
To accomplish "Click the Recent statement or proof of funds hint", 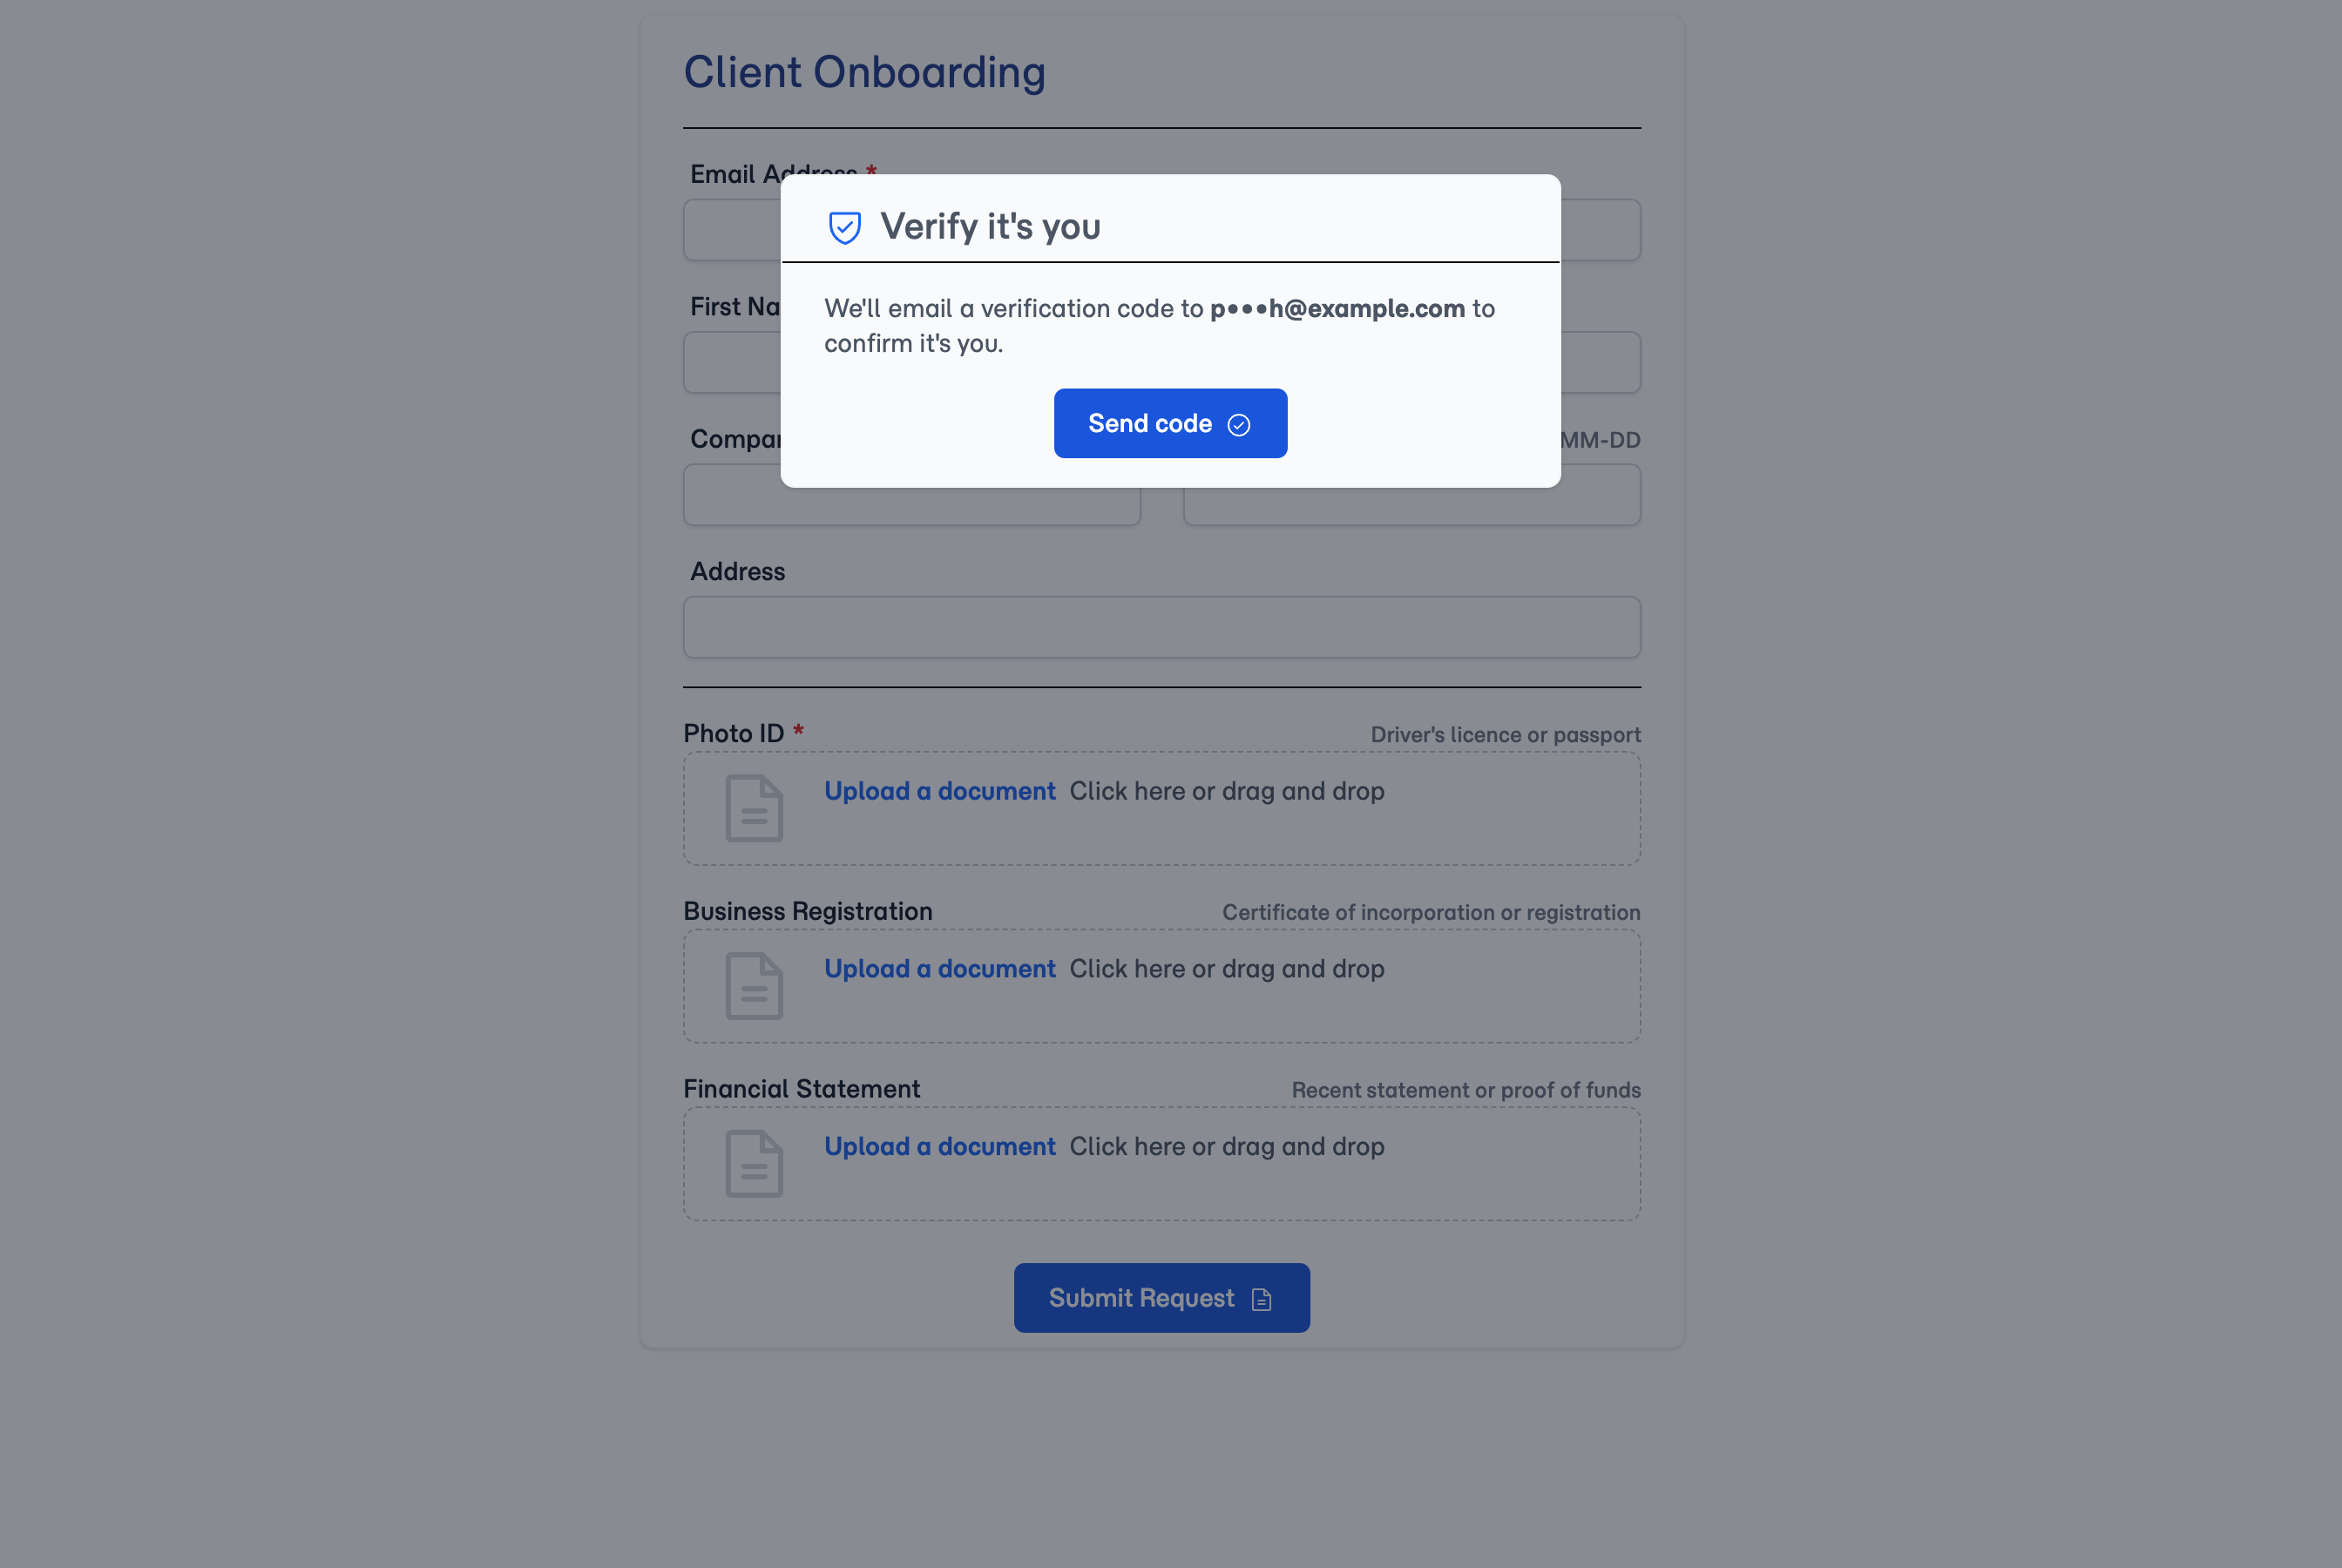I will click(1466, 1090).
